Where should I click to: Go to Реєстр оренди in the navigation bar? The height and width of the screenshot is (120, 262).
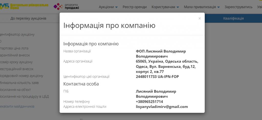pyautogui.click(x=135, y=7)
